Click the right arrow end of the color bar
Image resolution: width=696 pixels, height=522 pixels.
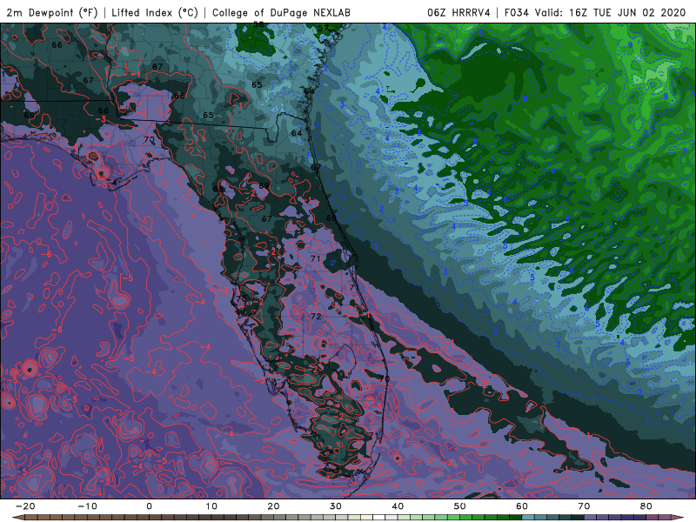679,518
